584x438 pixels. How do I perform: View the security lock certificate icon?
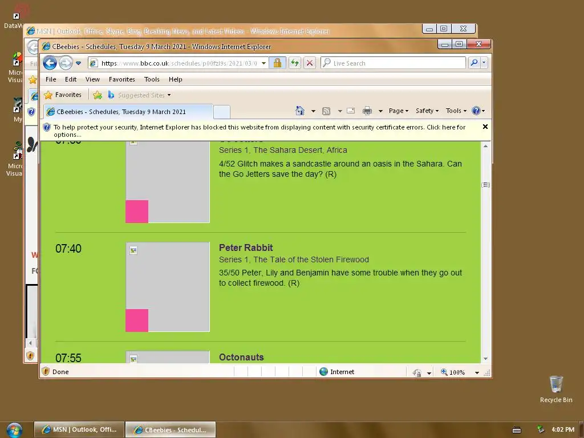click(277, 63)
